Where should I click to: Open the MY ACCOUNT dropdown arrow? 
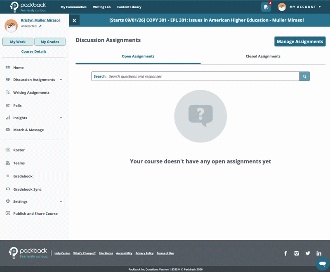(320, 7)
